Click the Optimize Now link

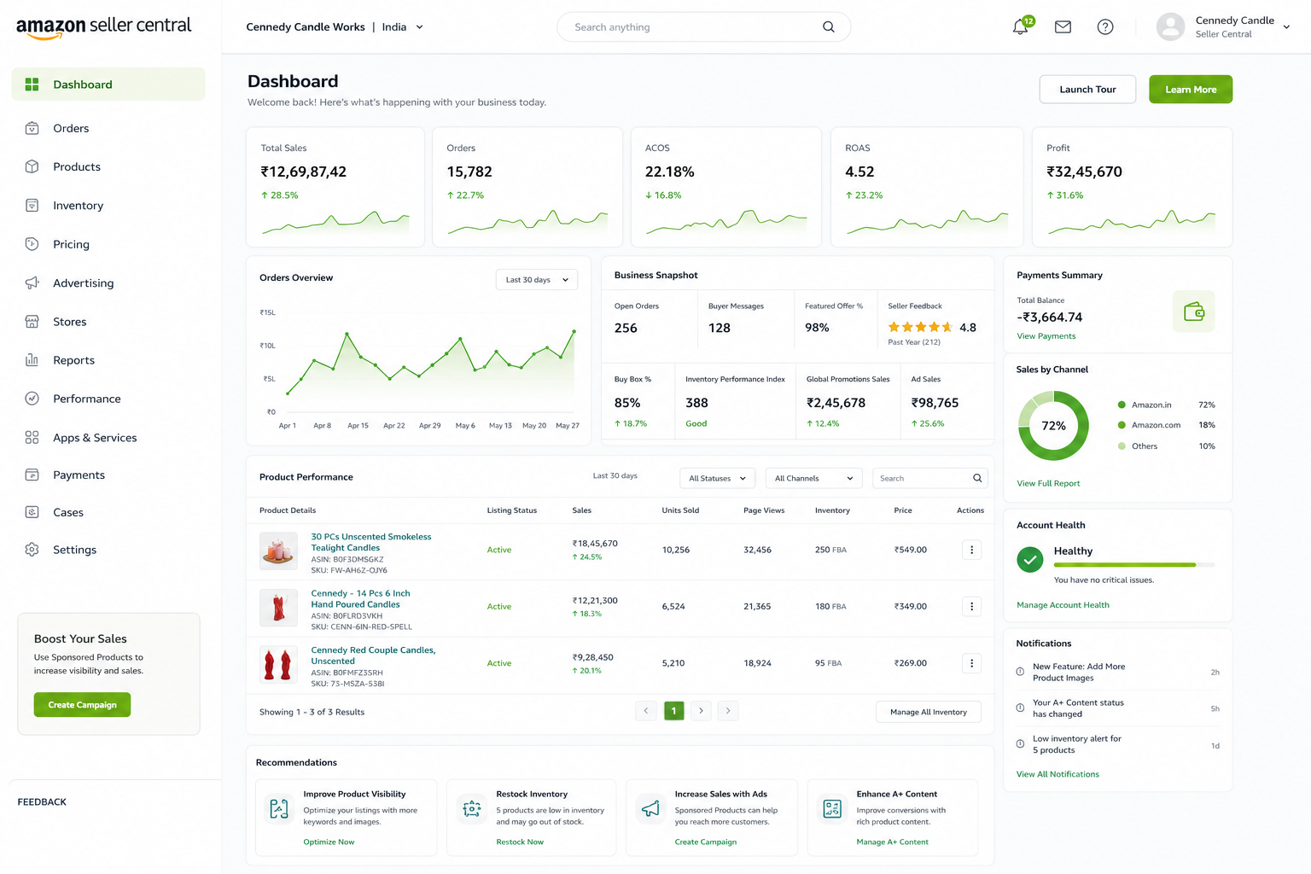[x=329, y=842]
